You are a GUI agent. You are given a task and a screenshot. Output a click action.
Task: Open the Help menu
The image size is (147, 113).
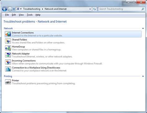tap(38, 15)
